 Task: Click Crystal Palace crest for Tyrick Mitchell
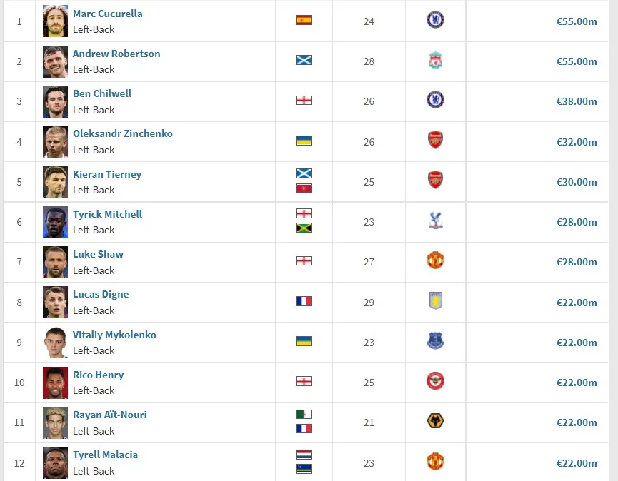[435, 221]
